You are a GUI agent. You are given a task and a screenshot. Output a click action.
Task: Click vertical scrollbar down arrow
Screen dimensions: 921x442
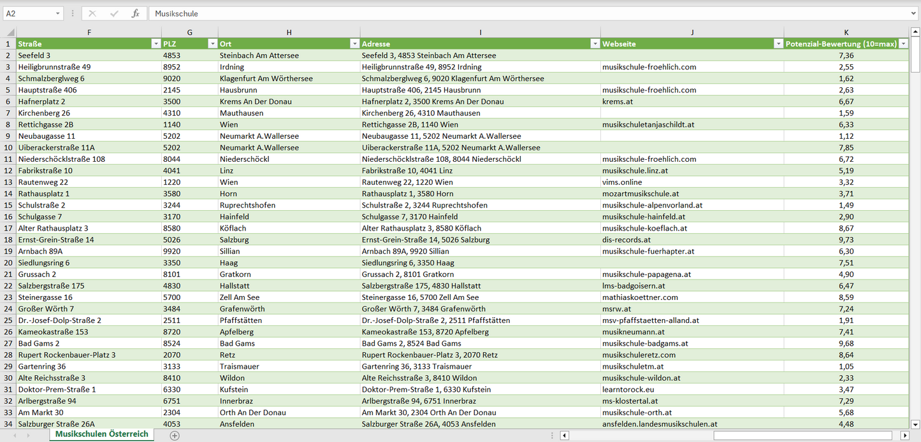pos(915,424)
